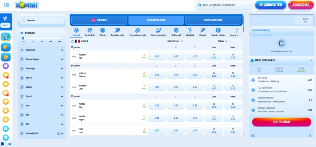Click the Prochain time range slider

41,38
